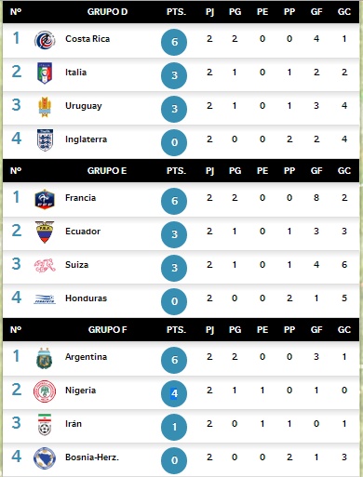Click the Inglaterra three lions crest
The image size is (363, 477).
pos(45,140)
